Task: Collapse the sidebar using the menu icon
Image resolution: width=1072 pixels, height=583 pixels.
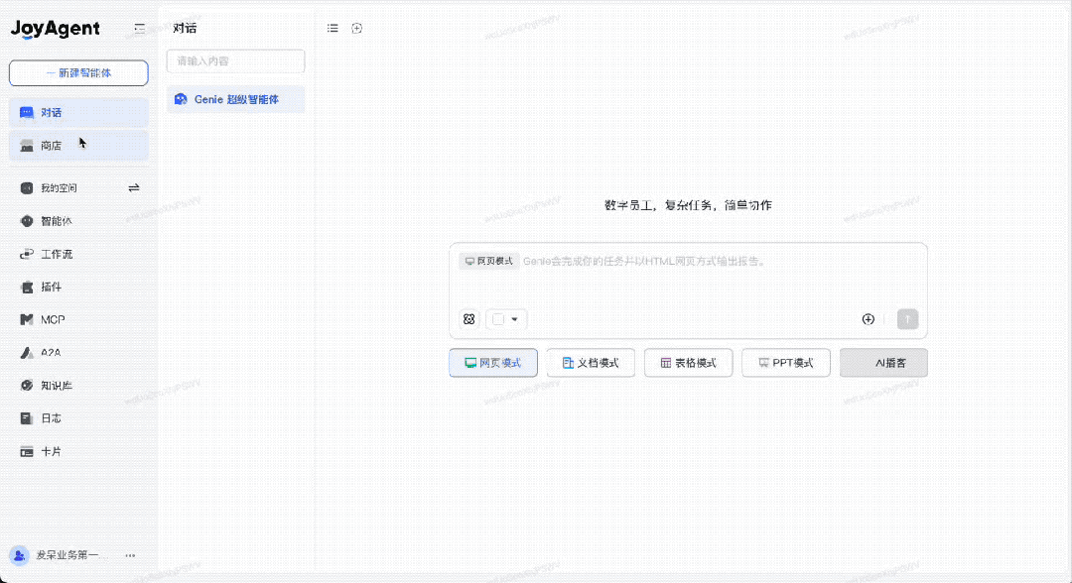Action: tap(140, 29)
